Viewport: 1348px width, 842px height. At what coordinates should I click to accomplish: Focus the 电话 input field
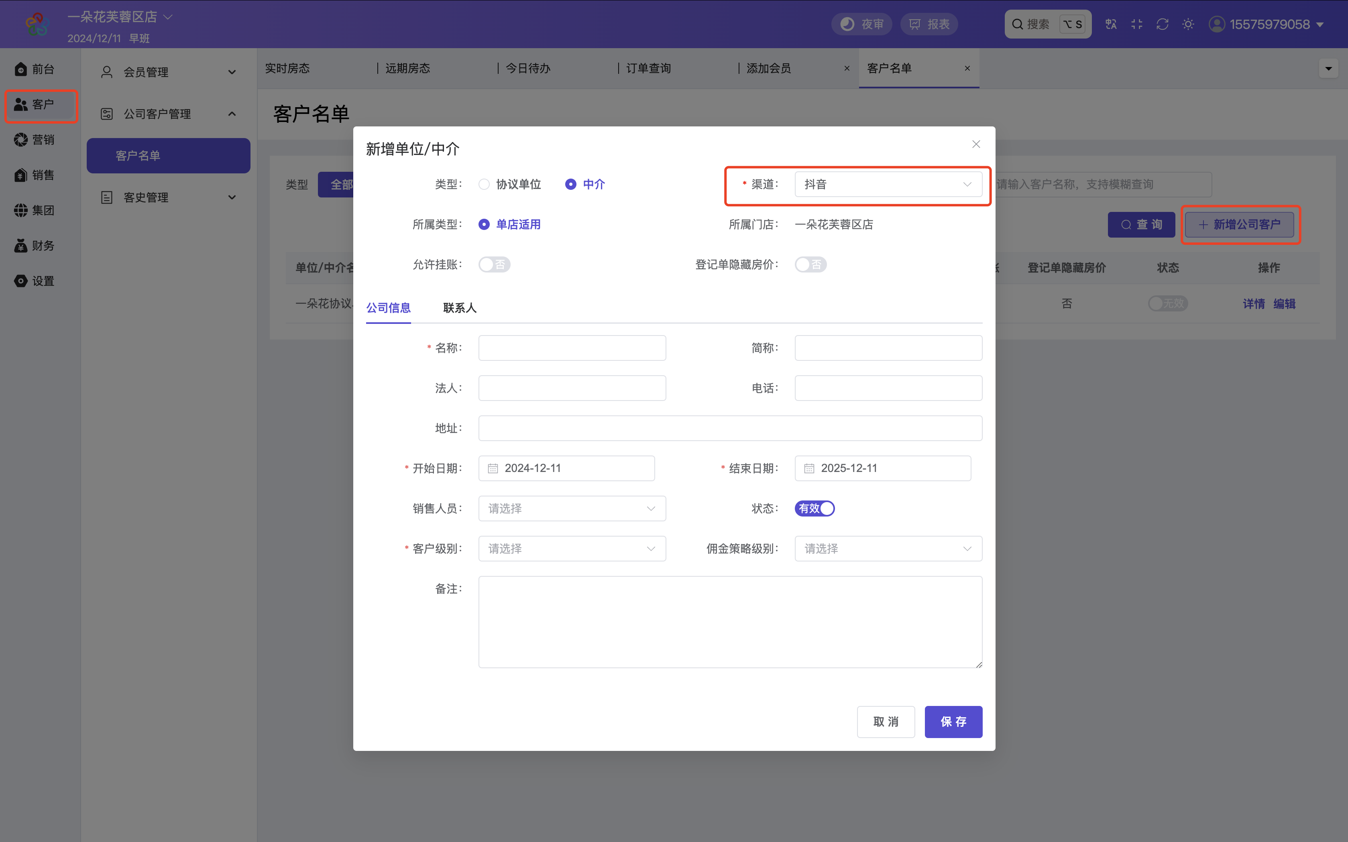tap(888, 388)
